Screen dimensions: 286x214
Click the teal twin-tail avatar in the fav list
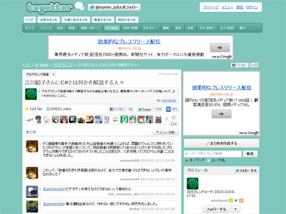coord(132,120)
